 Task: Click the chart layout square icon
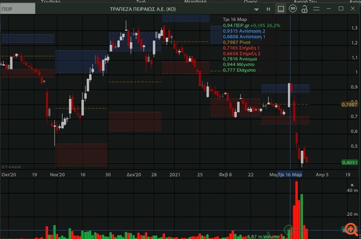pos(280,9)
